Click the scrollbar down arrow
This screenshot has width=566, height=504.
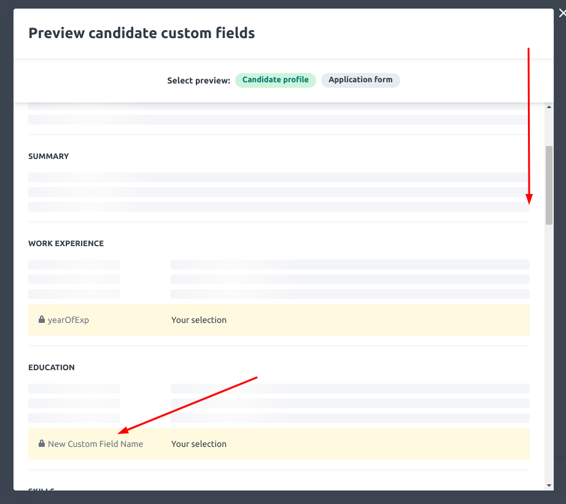point(548,484)
